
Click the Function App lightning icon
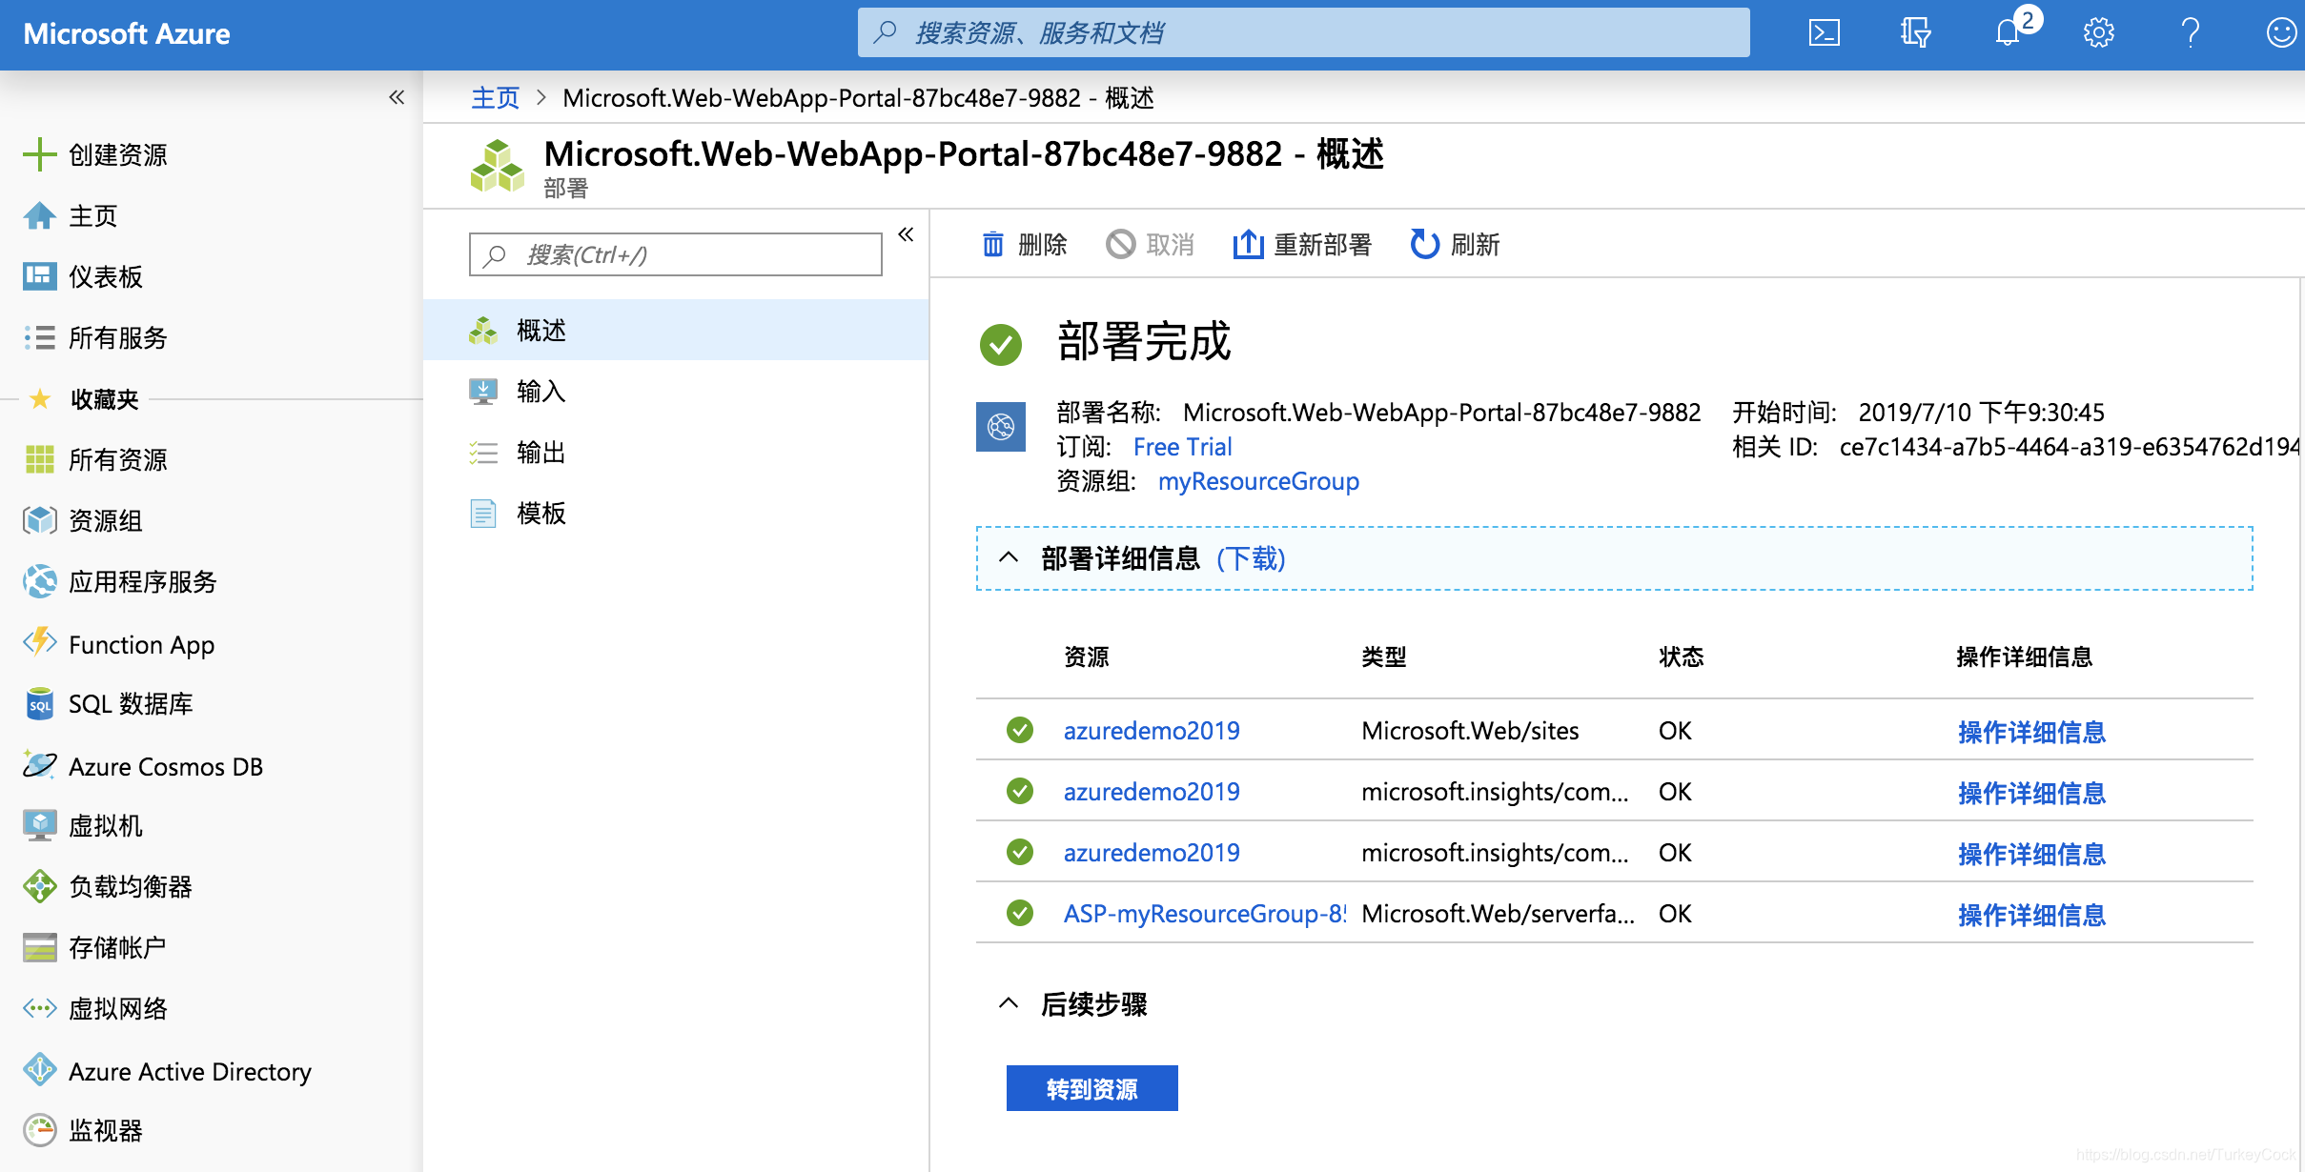pyautogui.click(x=39, y=643)
